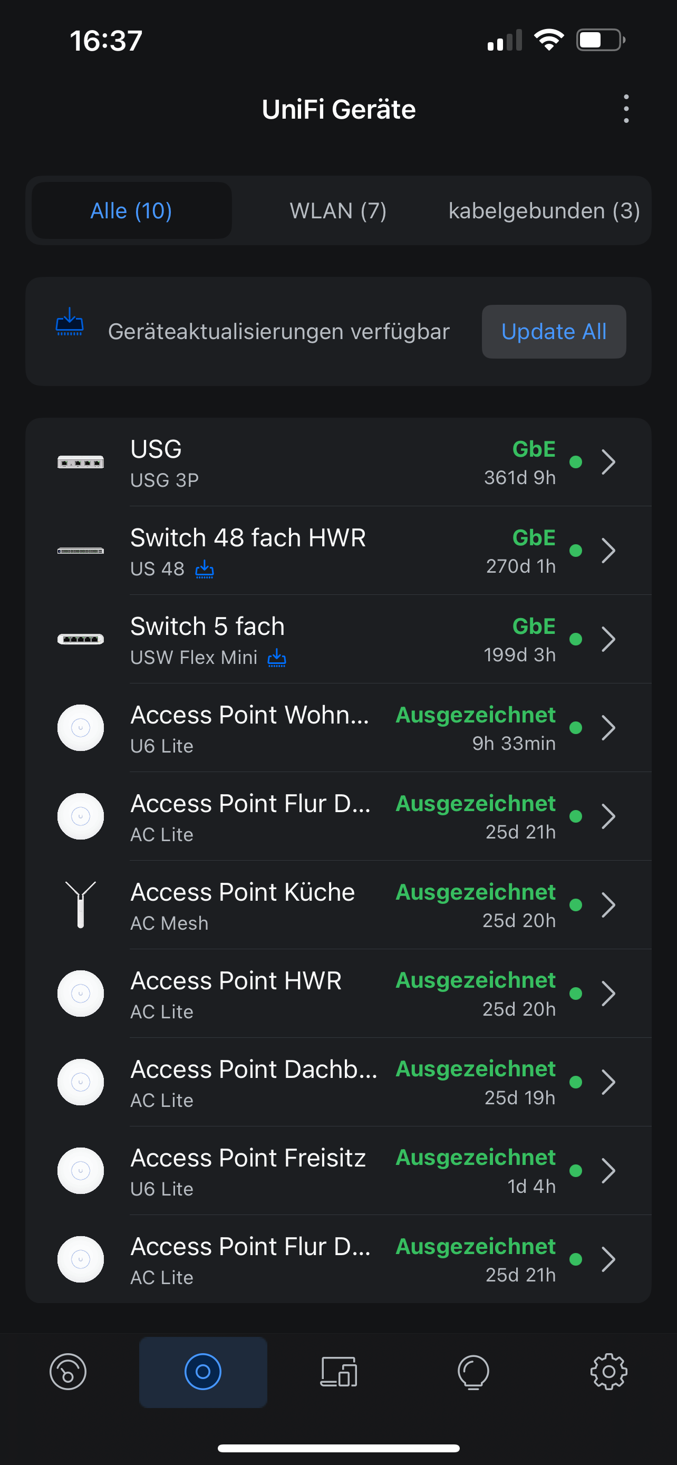Expand Access Point Freisitz chevron
This screenshot has width=677, height=1465.
pyautogui.click(x=608, y=1170)
